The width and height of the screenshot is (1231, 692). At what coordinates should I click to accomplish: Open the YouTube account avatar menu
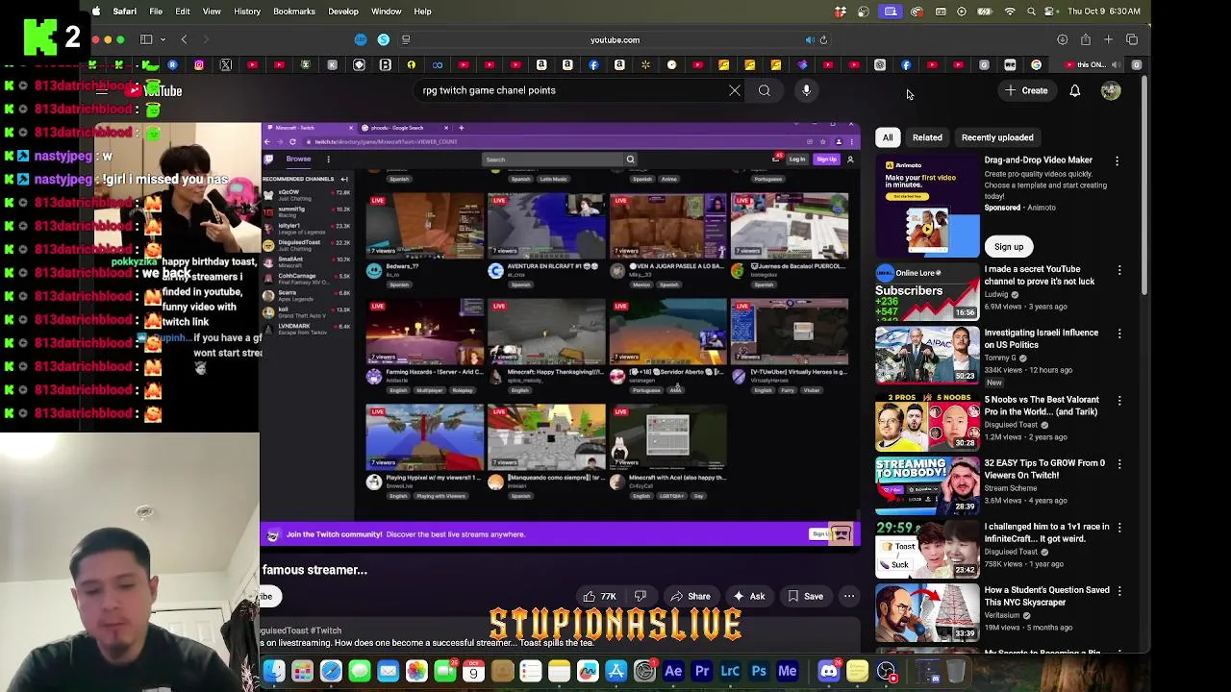[1111, 90]
